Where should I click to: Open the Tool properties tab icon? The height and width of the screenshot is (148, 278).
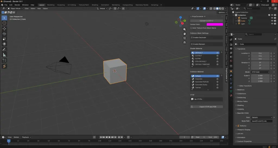click(231, 40)
